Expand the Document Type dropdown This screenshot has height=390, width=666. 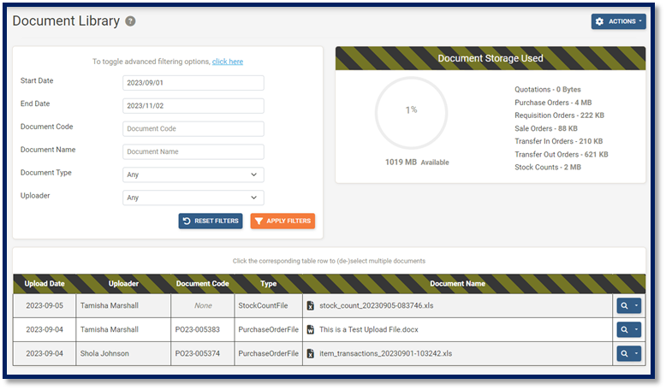(193, 174)
